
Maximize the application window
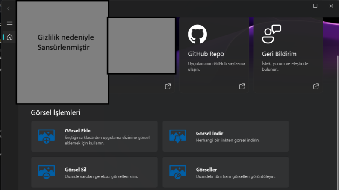[x=315, y=6]
